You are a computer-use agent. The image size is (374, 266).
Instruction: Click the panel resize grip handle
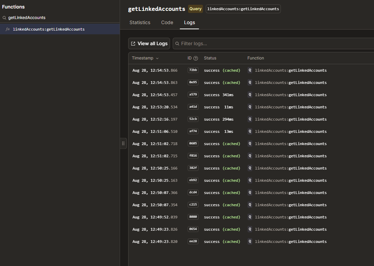click(123, 143)
